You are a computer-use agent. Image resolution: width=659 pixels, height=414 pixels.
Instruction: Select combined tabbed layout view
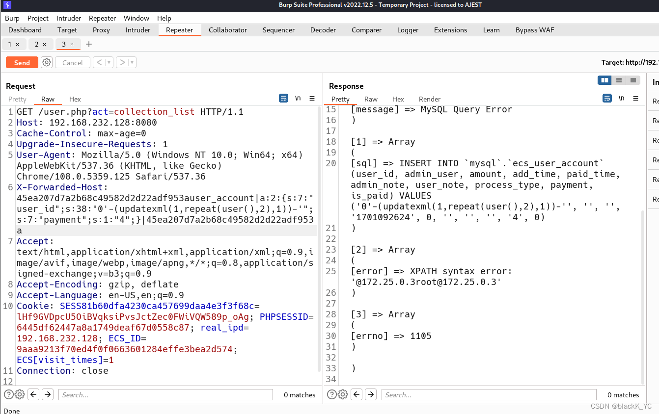pos(633,80)
